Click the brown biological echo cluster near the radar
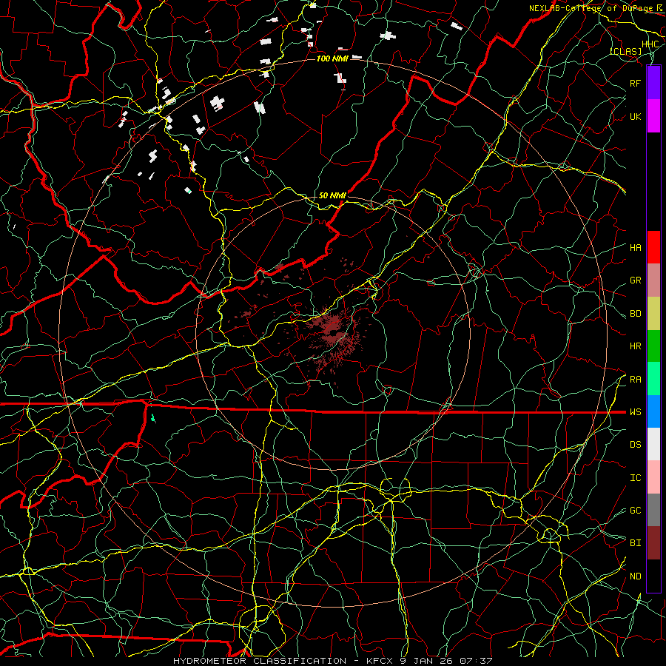 click(334, 332)
